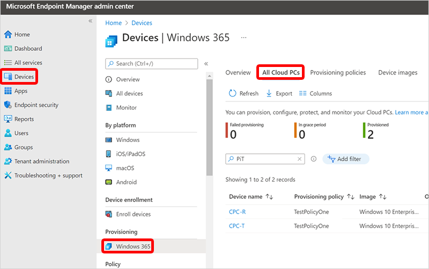Screen dimensions: 429x269
Task: Click the info icon next to search filter
Action: pyautogui.click(x=314, y=159)
